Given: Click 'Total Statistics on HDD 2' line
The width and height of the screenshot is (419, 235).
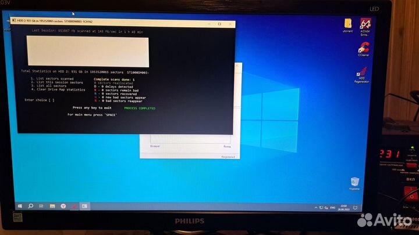Looking at the screenshot, I should coord(85,72).
